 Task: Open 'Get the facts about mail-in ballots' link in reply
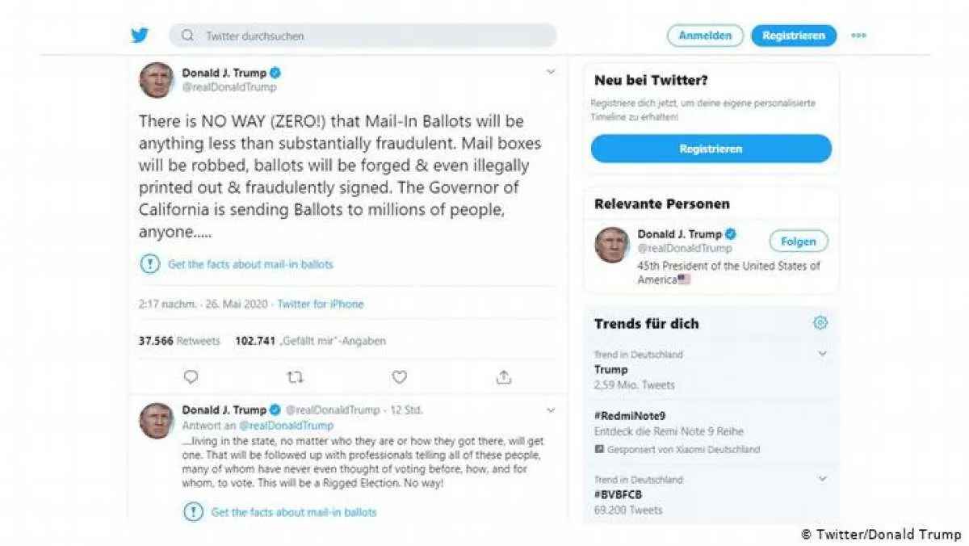coord(294,512)
